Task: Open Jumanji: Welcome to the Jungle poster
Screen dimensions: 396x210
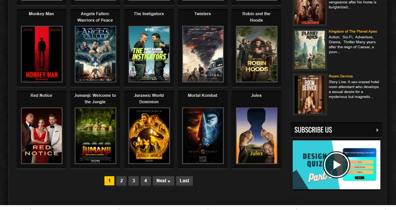Action: (95, 136)
